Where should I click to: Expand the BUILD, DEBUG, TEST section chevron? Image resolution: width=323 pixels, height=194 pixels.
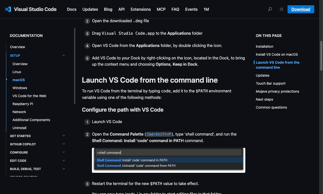(64, 169)
